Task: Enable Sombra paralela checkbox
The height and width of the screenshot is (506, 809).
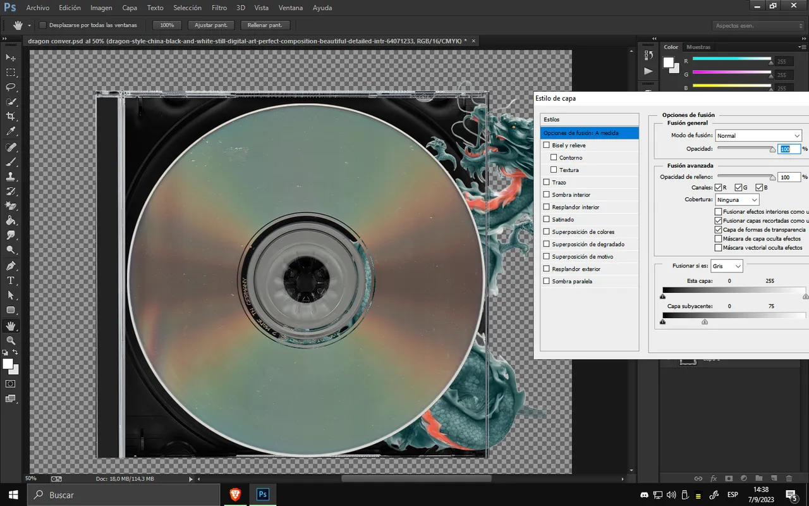Action: (547, 281)
